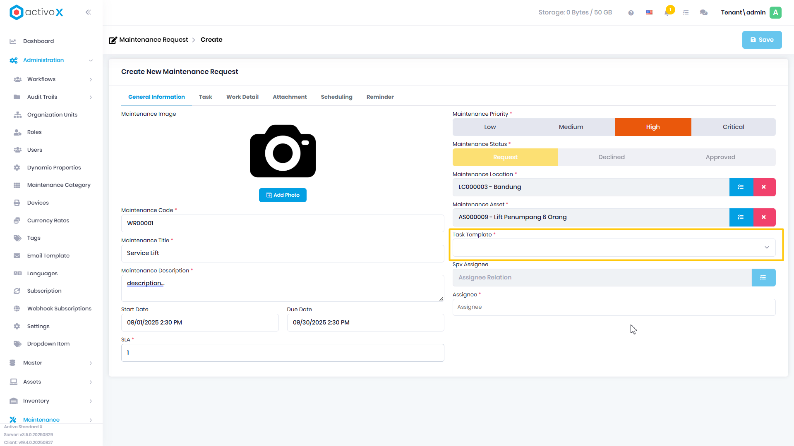Focus the Maintenance Code field
The height and width of the screenshot is (446, 794).
283,224
